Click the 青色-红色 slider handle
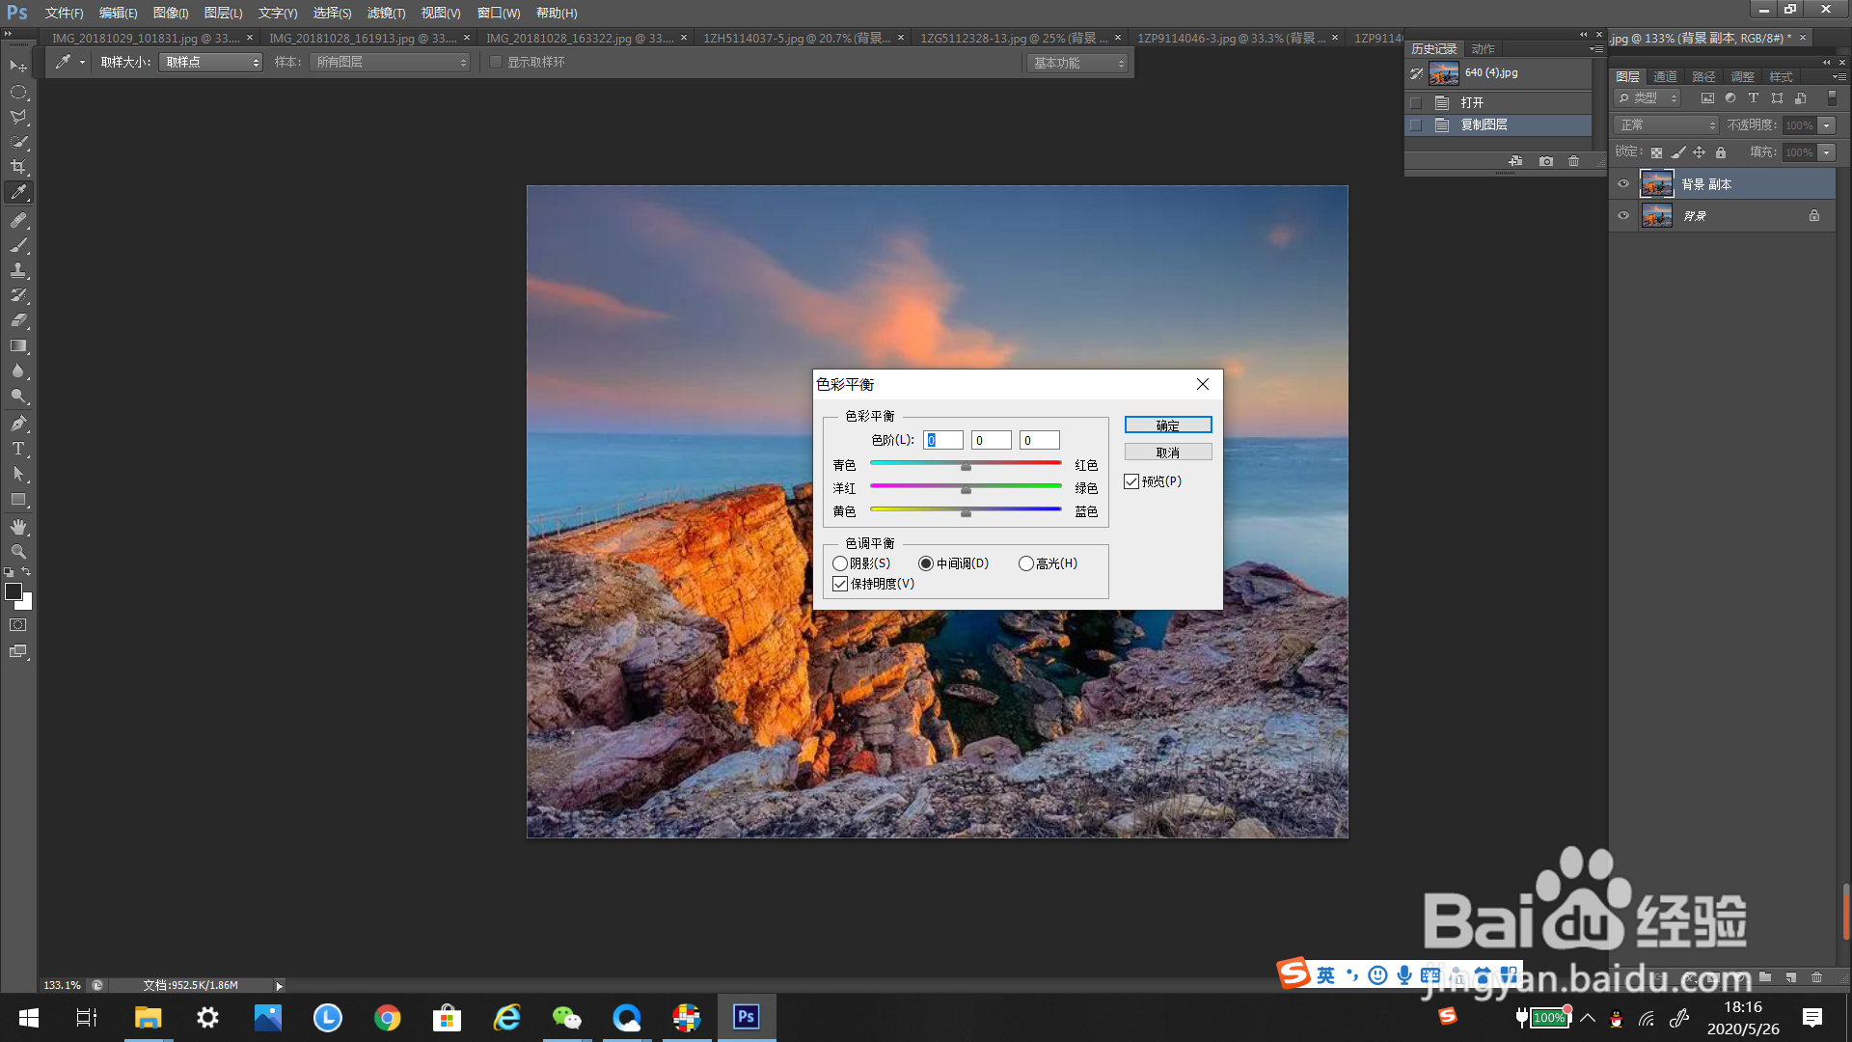Viewport: 1852px width, 1042px height. (966, 466)
